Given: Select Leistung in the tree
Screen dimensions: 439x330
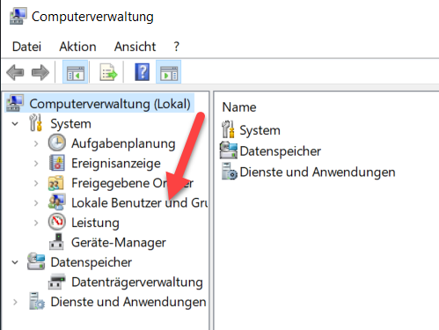Looking at the screenshot, I should [95, 223].
